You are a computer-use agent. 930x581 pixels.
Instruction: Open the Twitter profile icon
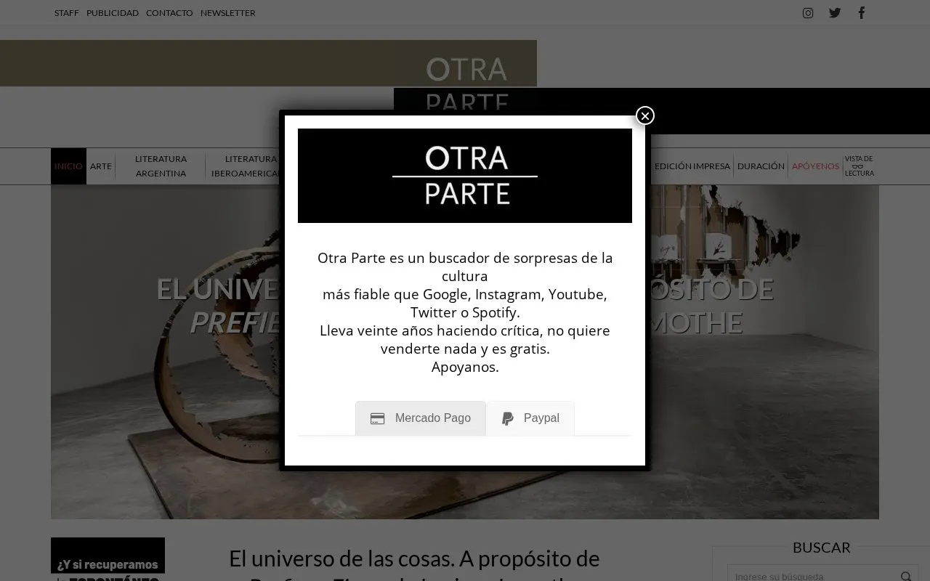[x=835, y=13]
